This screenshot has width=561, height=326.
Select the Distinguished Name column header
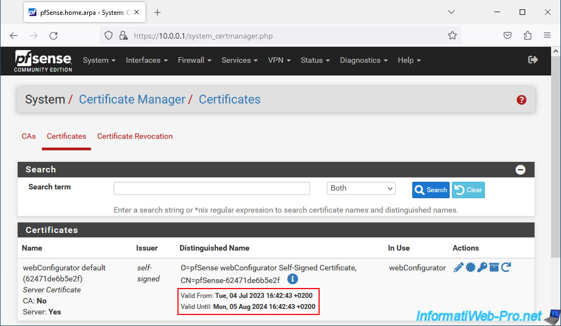tap(214, 248)
